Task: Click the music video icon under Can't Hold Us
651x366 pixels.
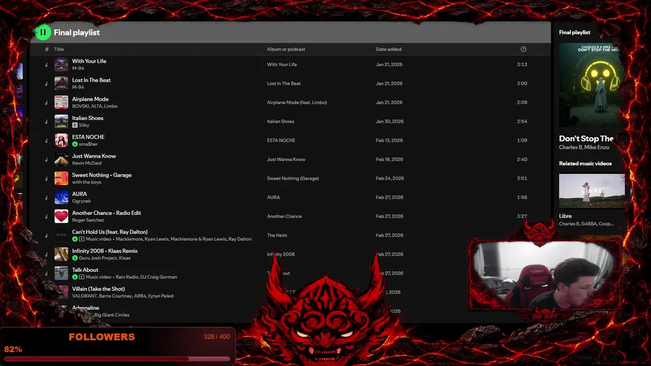Action: click(x=82, y=239)
